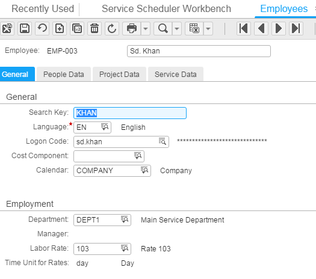Viewport: 316px width, 279px height.
Task: Open the Service Data tab
Action: pyautogui.click(x=176, y=75)
